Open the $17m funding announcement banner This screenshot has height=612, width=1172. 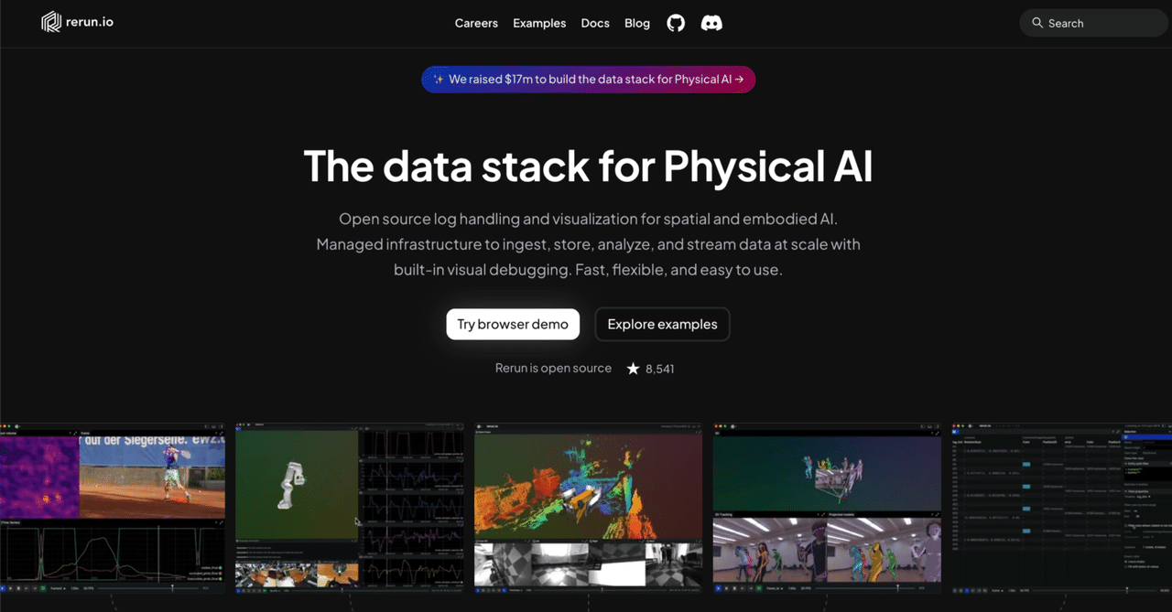coord(589,80)
